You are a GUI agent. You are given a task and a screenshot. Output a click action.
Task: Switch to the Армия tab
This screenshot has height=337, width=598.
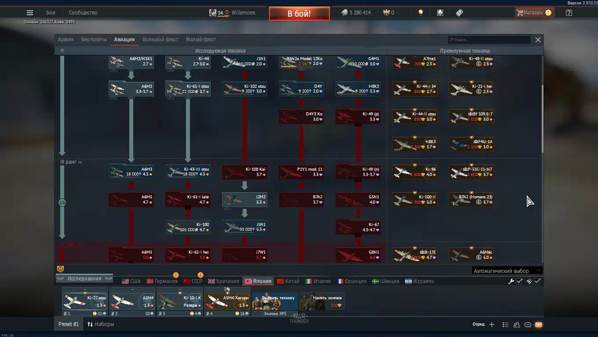tap(66, 39)
